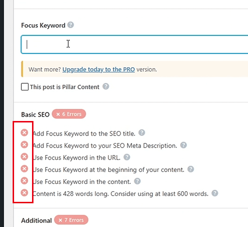Enable This post is Pillar Content checkbox
This screenshot has width=248, height=227.
pos(25,87)
